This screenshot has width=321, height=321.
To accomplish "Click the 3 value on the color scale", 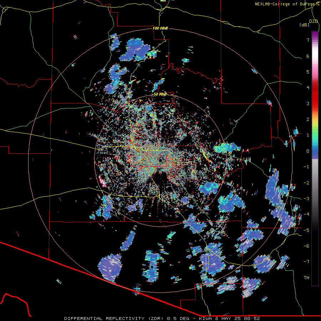I will (308, 103).
